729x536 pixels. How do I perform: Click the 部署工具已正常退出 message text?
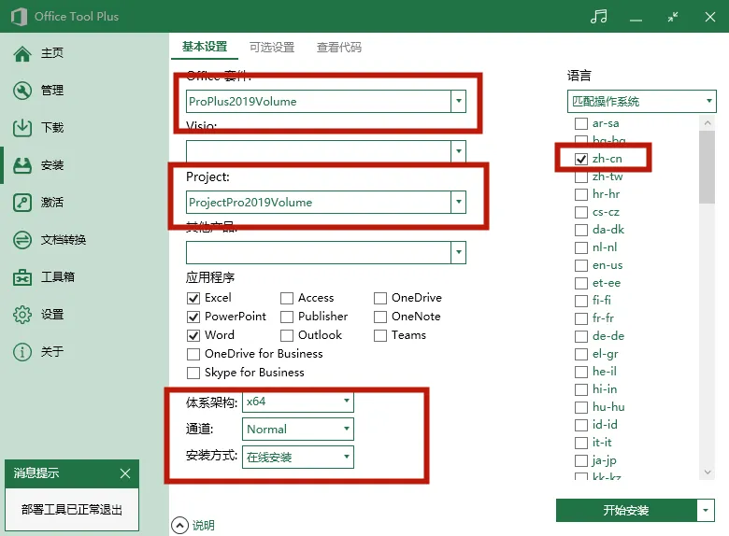click(72, 510)
